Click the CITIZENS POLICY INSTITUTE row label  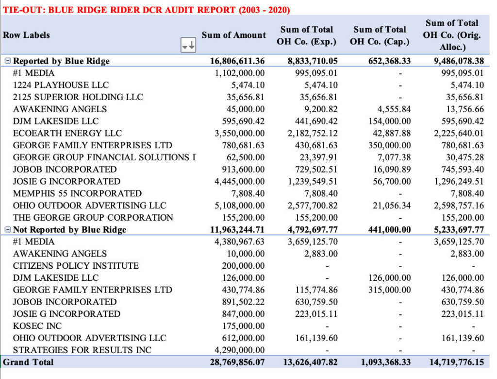click(76, 266)
